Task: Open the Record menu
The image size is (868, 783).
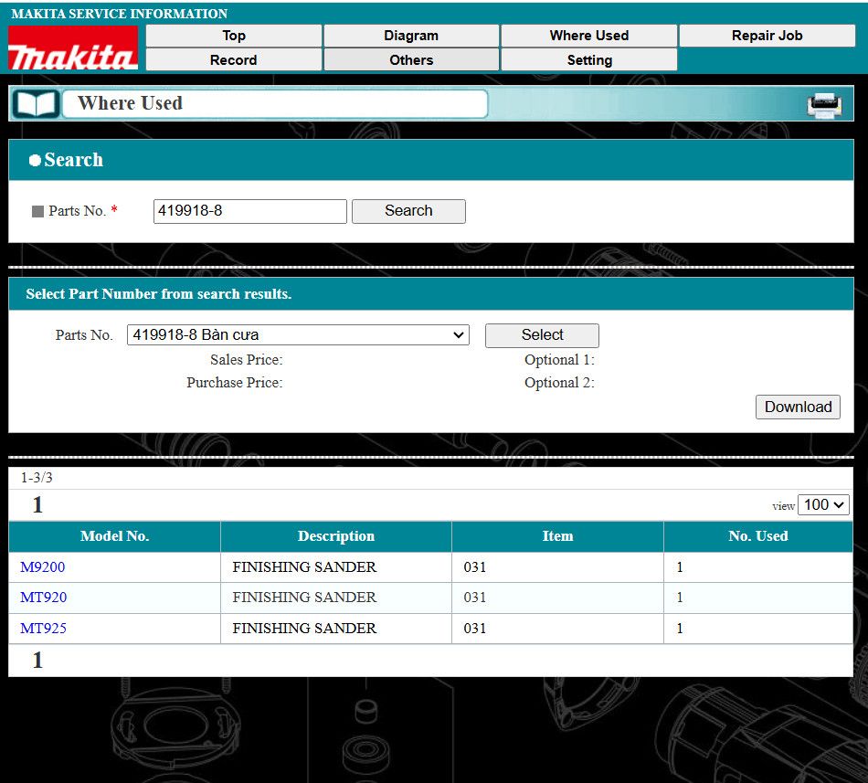Action: point(234,59)
